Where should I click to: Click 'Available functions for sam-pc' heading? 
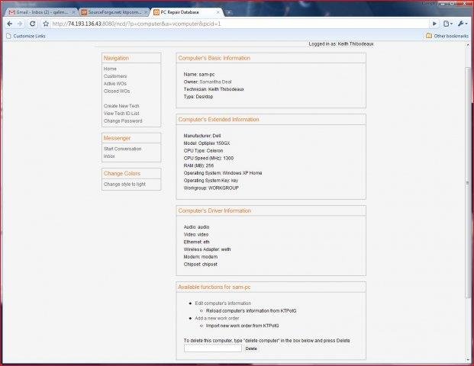pos(214,287)
